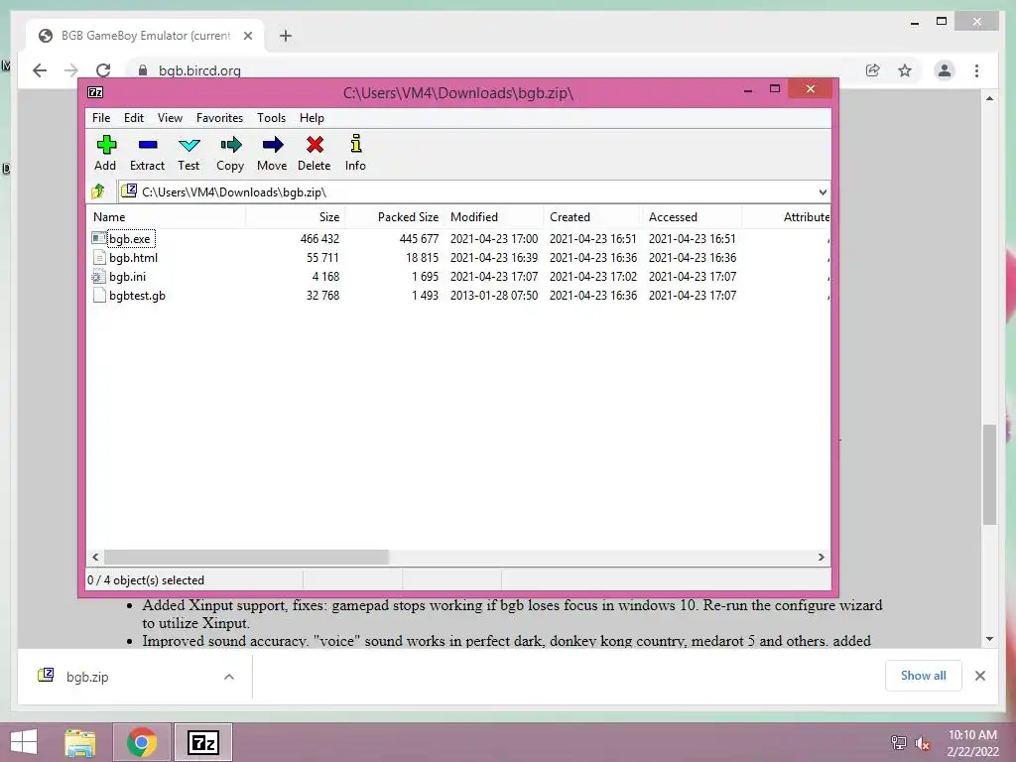Click the Move toolbar icon
1016x762 pixels.
point(272,145)
